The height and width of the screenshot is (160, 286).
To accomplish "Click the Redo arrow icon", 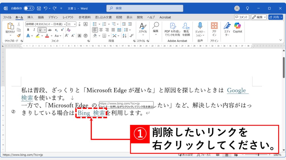I will pos(54,8).
